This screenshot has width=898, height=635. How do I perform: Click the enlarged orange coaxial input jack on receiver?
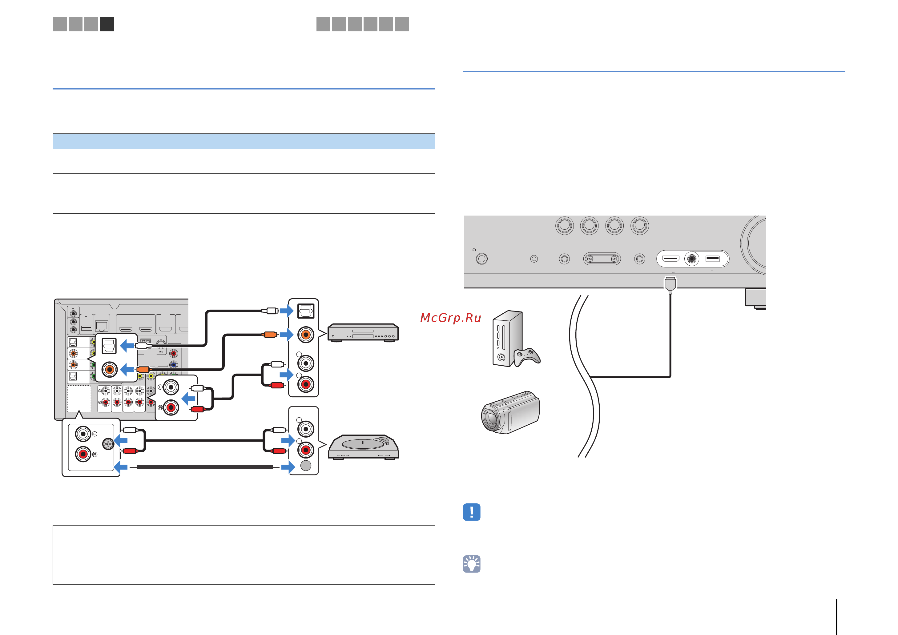pyautogui.click(x=110, y=370)
